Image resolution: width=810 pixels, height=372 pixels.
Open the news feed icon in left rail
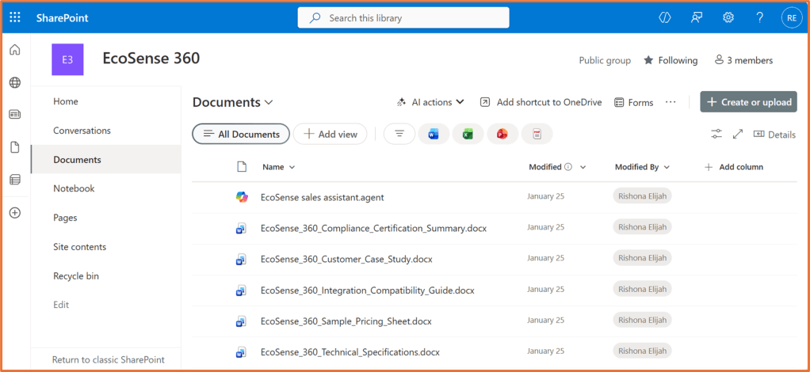point(15,115)
